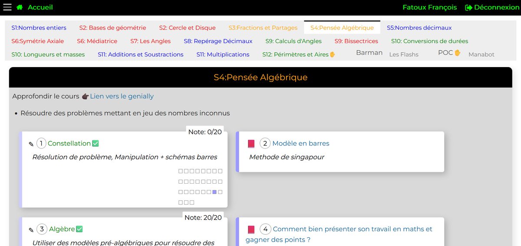Go to S6: Médiatrice tab
Screen dimensions: 521x246
click(x=97, y=41)
